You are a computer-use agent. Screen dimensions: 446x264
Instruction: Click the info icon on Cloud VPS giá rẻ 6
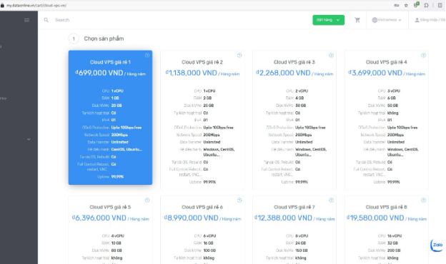coord(239,200)
